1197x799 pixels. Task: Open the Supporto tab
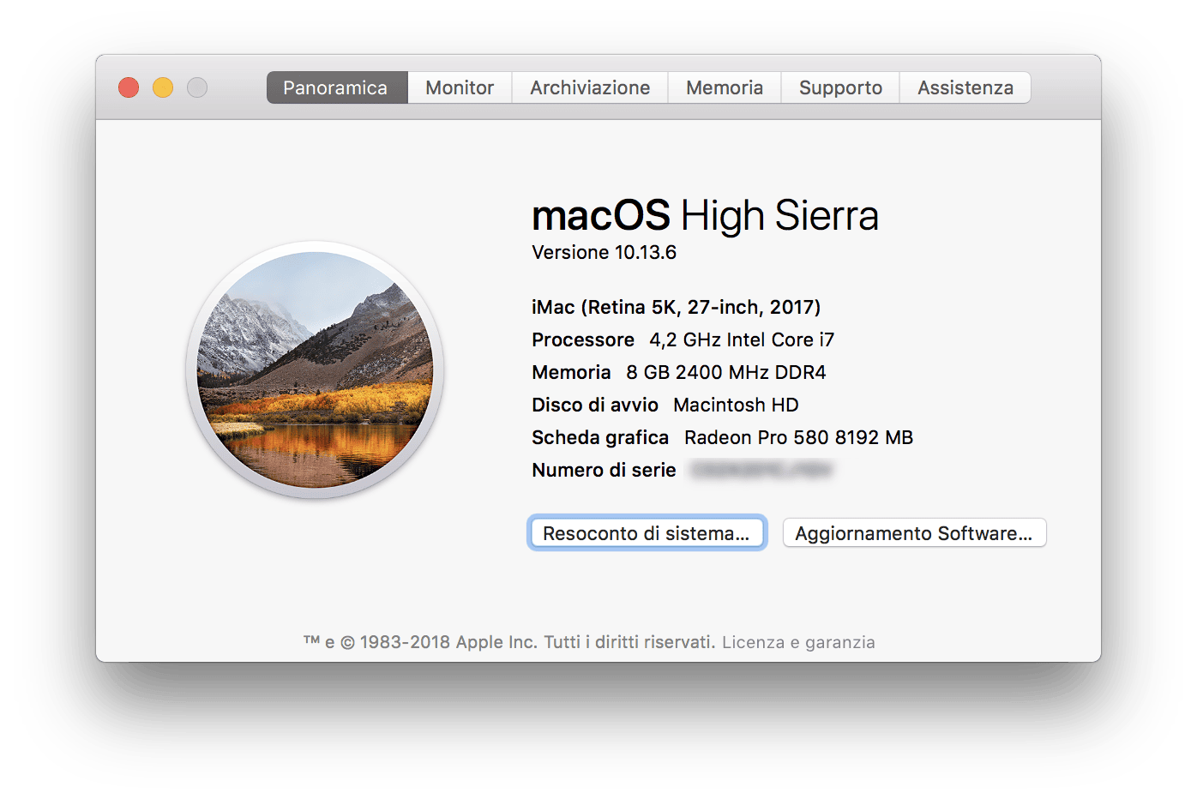tap(840, 87)
